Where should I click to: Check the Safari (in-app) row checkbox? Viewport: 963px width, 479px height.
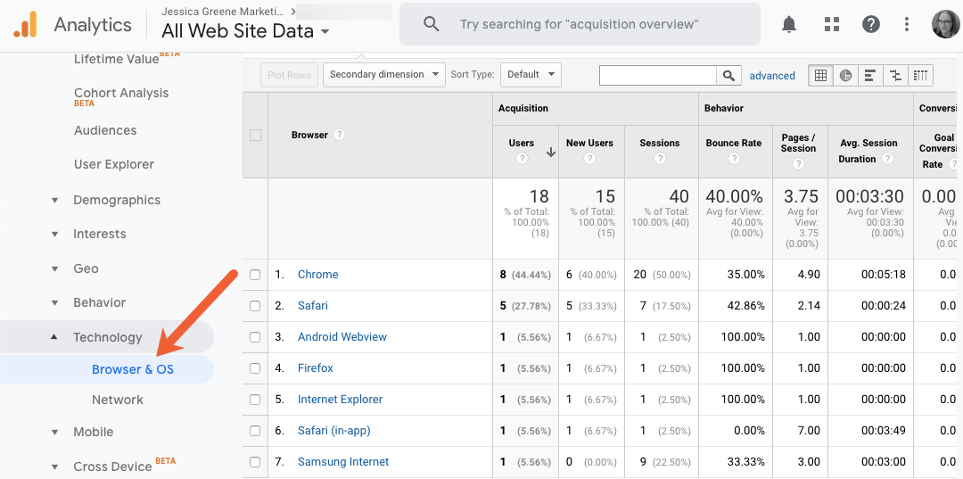(x=255, y=431)
